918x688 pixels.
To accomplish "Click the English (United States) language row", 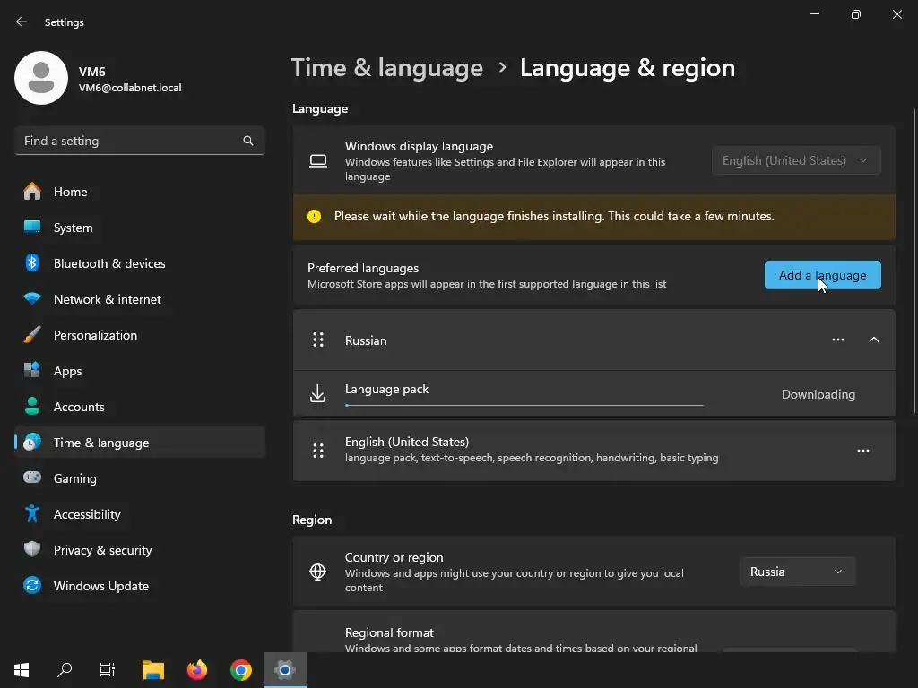I will [x=594, y=451].
